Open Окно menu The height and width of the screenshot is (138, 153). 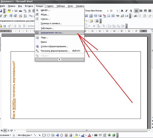tap(70, 6)
